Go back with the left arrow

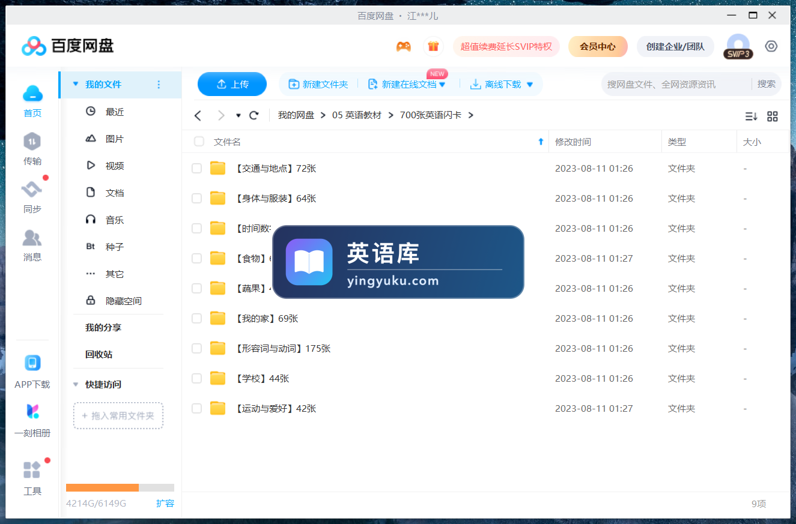[198, 115]
